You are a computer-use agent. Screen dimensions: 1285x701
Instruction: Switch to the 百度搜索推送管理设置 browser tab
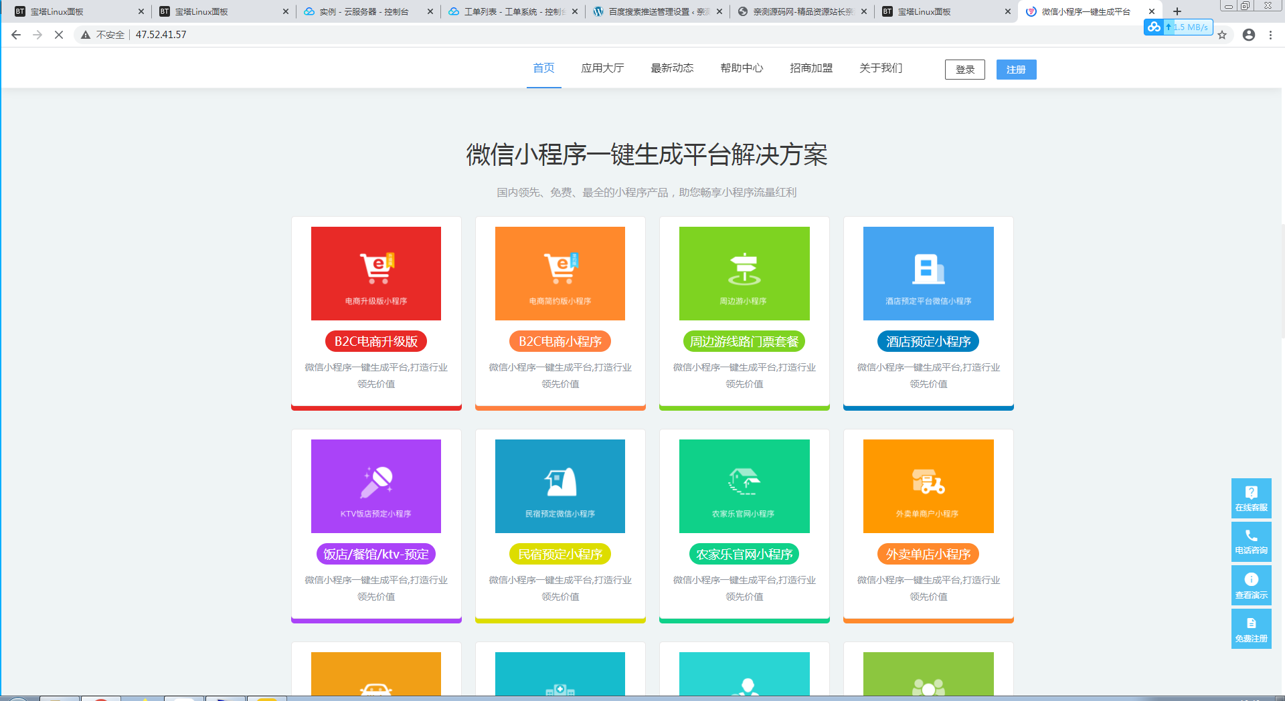coord(658,11)
